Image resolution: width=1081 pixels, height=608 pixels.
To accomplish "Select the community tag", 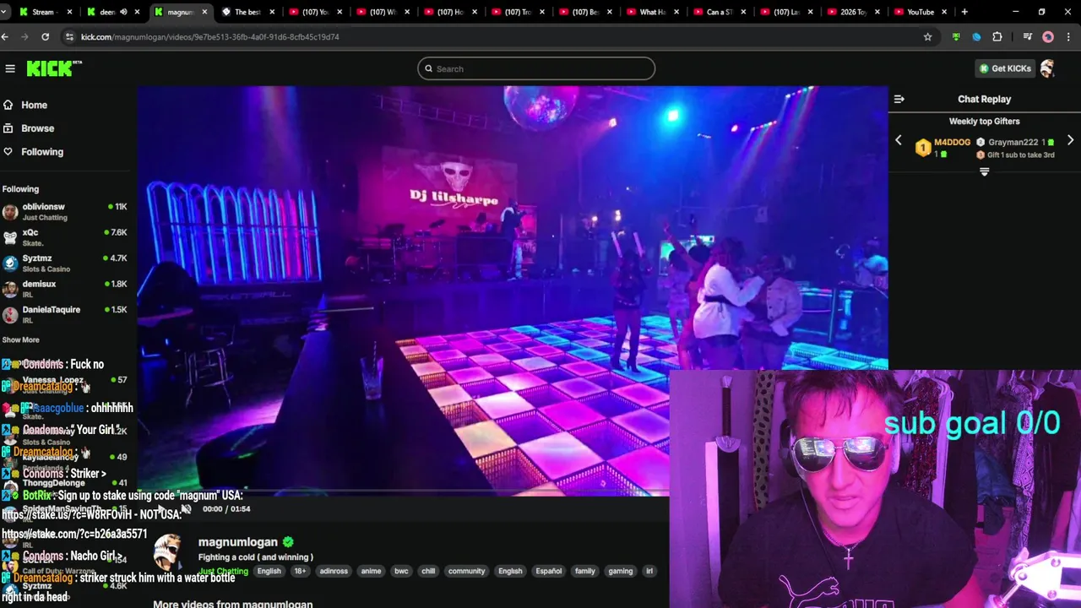I will pyautogui.click(x=466, y=571).
